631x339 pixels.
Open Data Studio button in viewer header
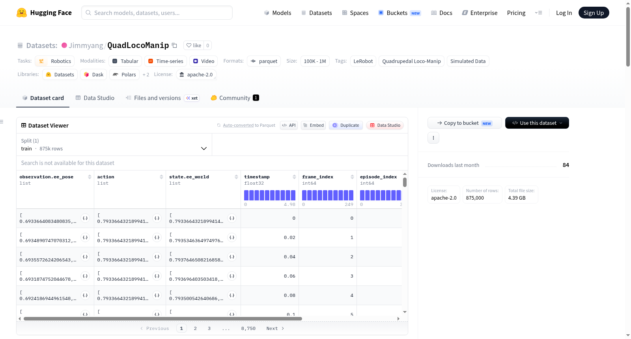(x=385, y=125)
